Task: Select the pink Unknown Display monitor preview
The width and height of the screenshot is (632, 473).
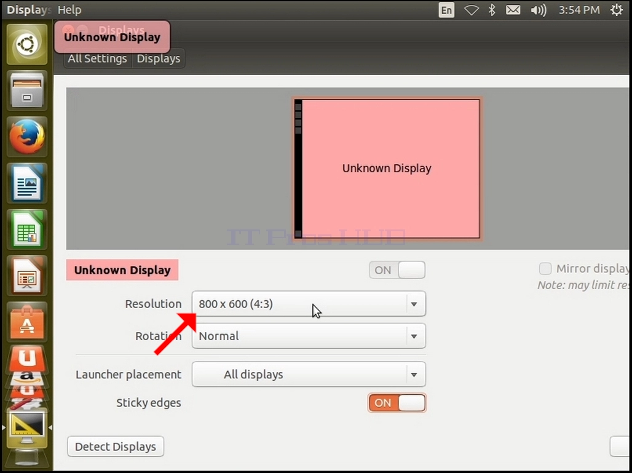Action: coord(387,169)
